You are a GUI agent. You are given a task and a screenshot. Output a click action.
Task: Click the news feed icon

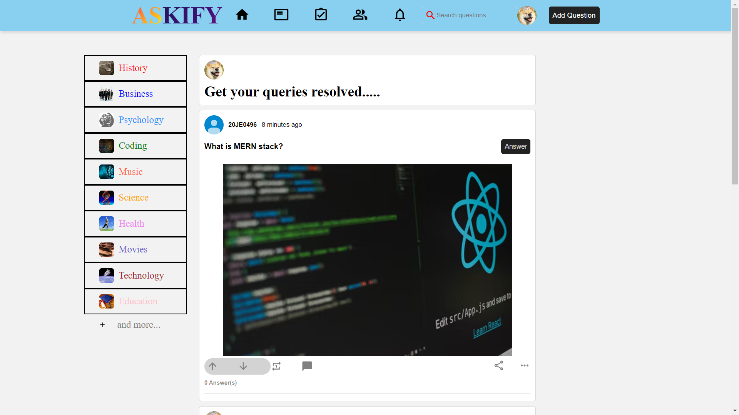(281, 15)
